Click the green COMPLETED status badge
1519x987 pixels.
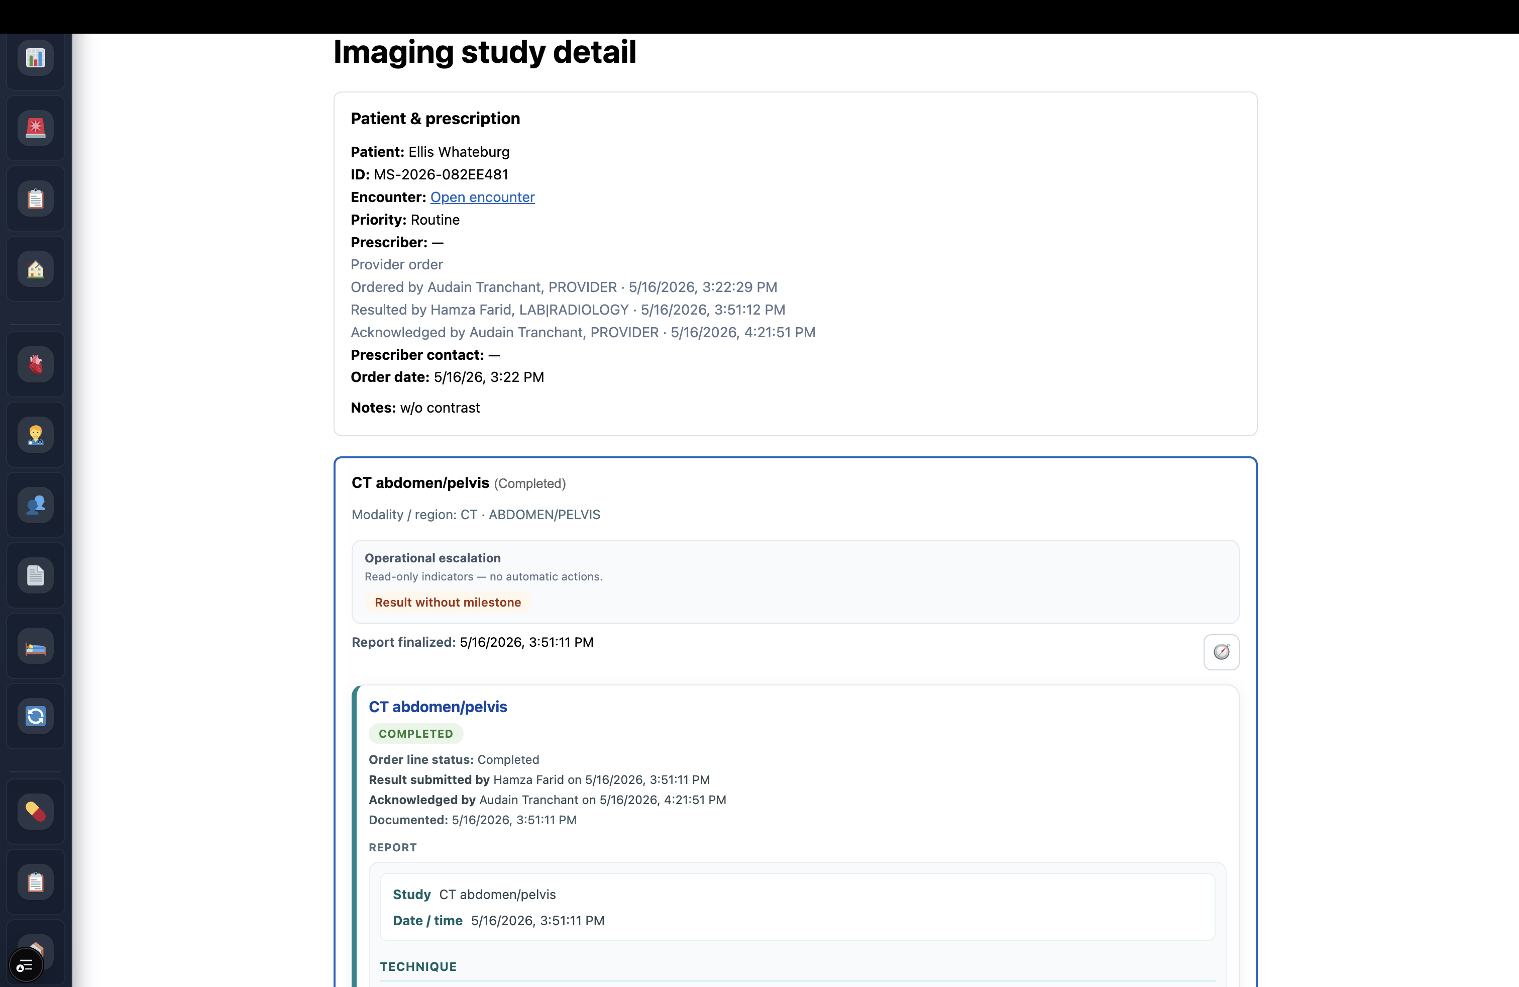click(416, 734)
